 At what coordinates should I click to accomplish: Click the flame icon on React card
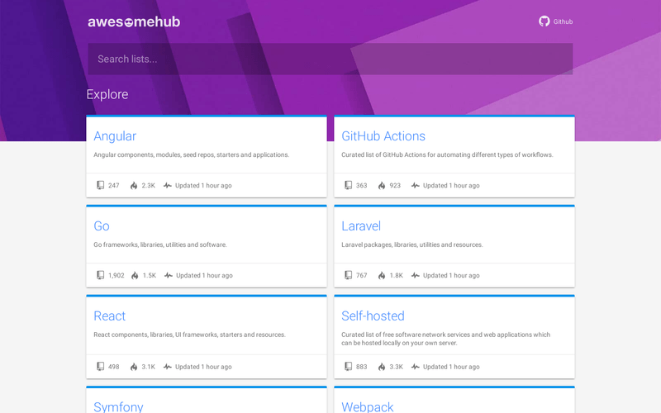pos(134,367)
